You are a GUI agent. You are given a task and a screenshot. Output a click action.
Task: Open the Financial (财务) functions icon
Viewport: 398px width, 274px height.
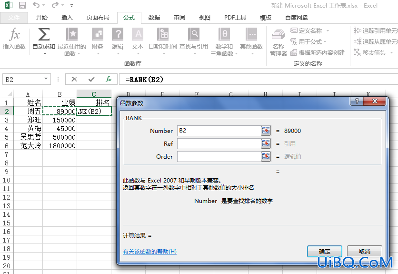coord(98,34)
